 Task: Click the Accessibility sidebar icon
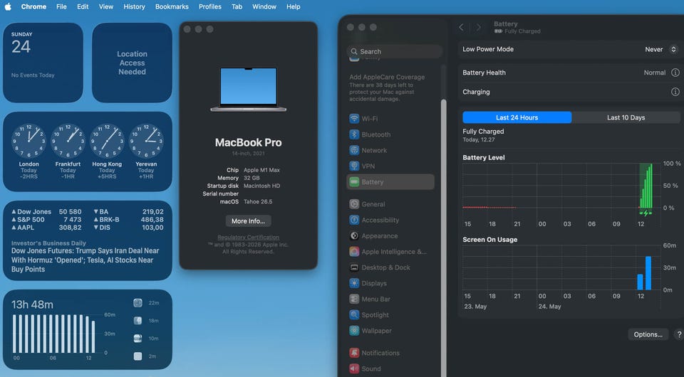pyautogui.click(x=354, y=220)
